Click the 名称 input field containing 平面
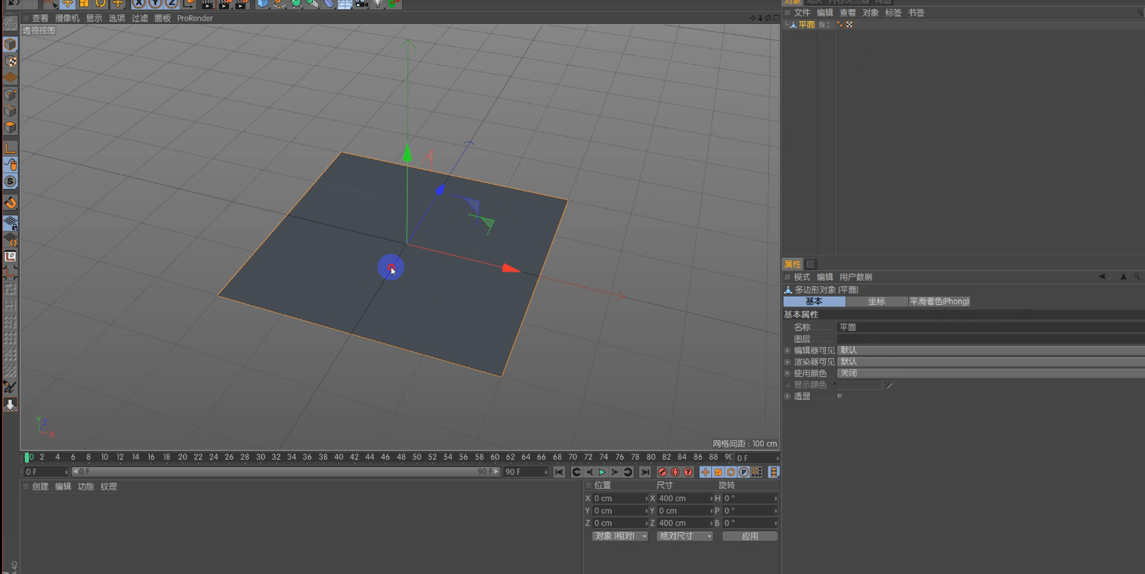 point(991,327)
